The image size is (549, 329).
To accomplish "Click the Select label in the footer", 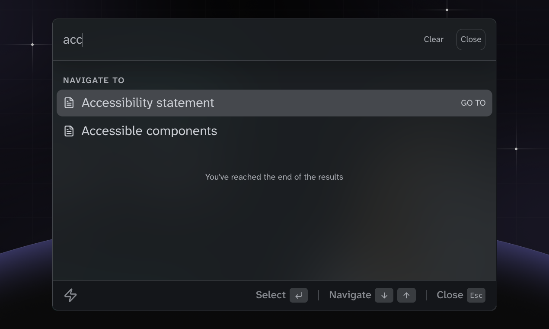I will 271,295.
